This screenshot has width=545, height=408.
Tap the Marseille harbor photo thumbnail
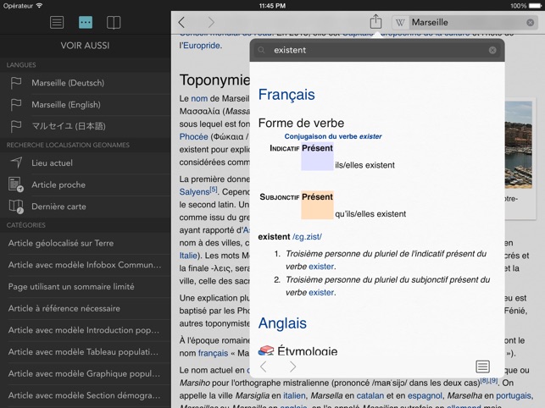518,145
